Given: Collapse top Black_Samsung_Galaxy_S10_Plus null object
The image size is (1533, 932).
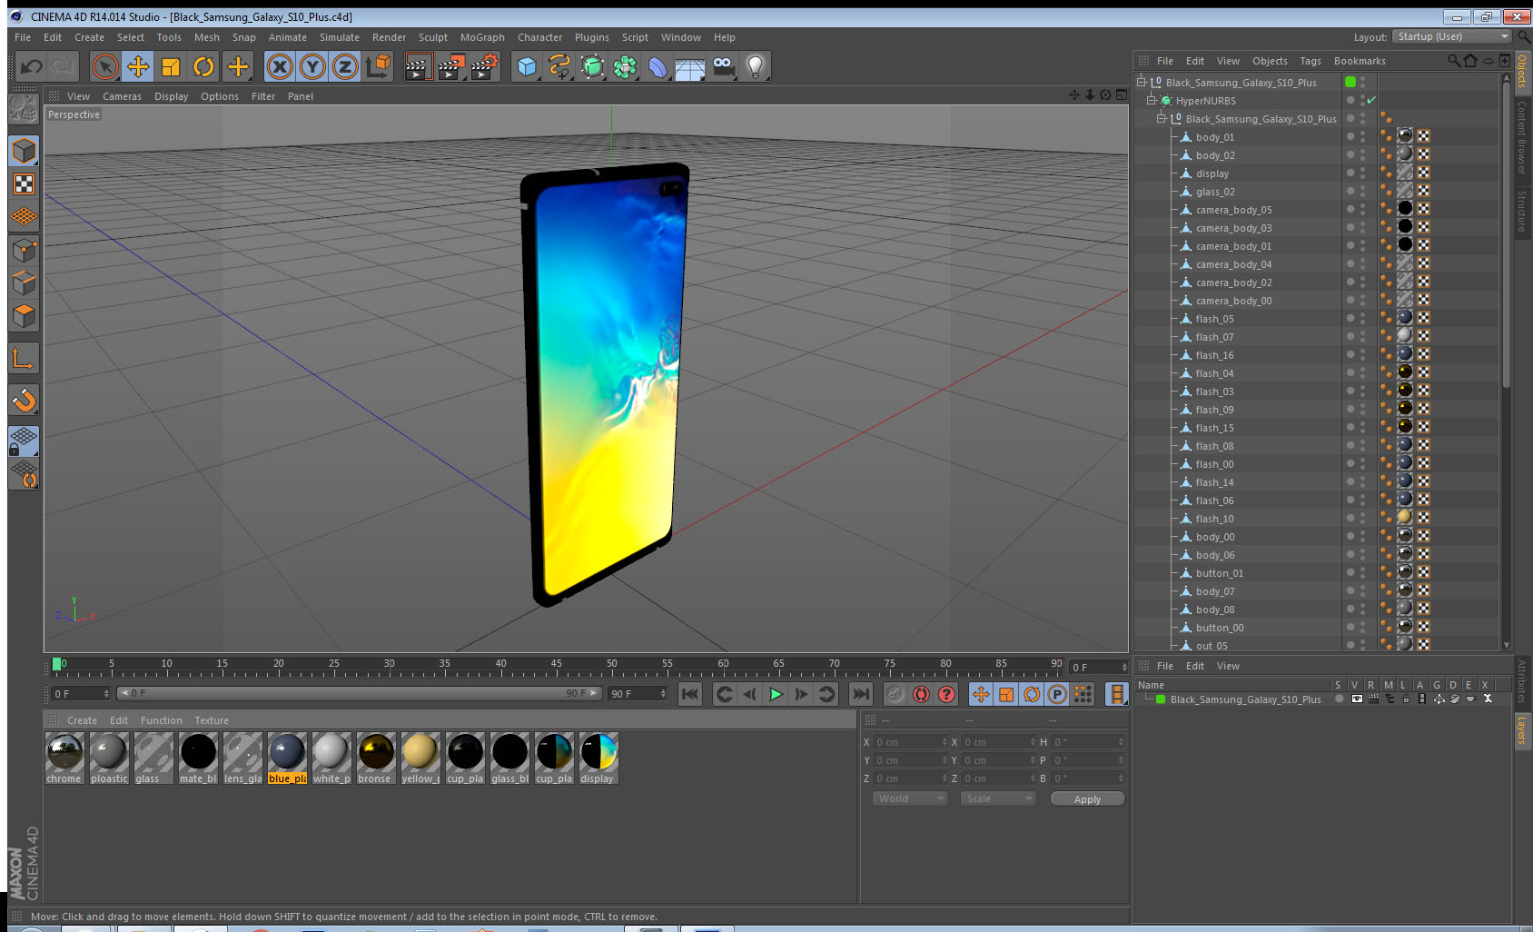Looking at the screenshot, I should point(1142,83).
